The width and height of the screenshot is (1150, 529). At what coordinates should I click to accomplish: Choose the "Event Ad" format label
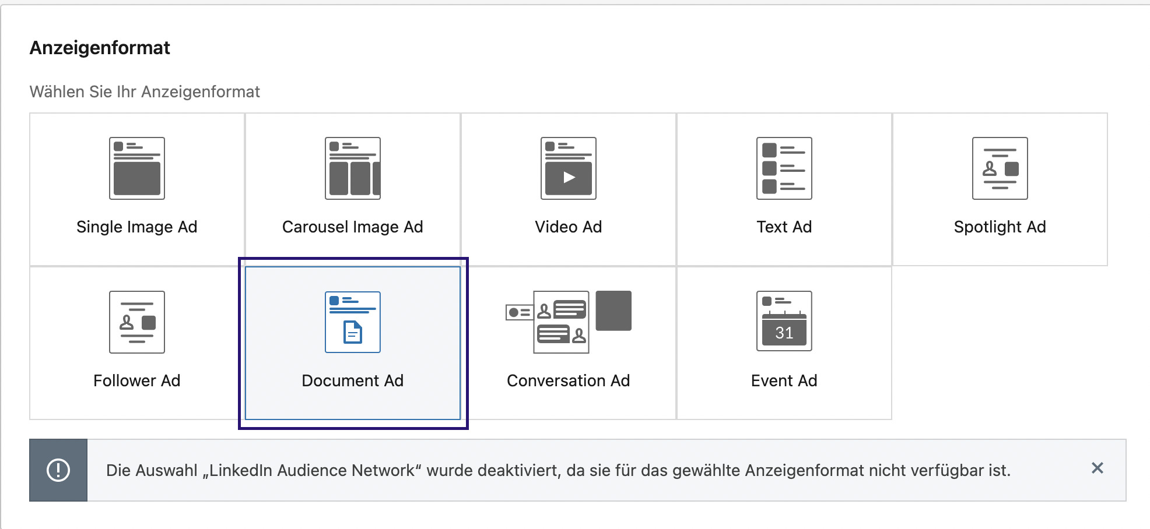click(x=784, y=380)
